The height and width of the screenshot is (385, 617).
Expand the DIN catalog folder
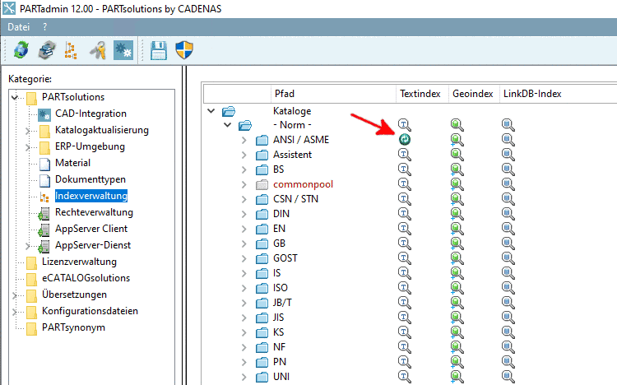pyautogui.click(x=244, y=214)
